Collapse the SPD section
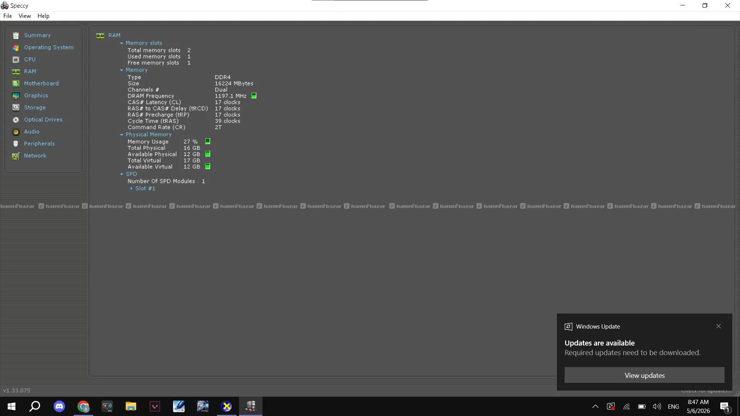Screen dimensions: 740x416 coord(121,174)
